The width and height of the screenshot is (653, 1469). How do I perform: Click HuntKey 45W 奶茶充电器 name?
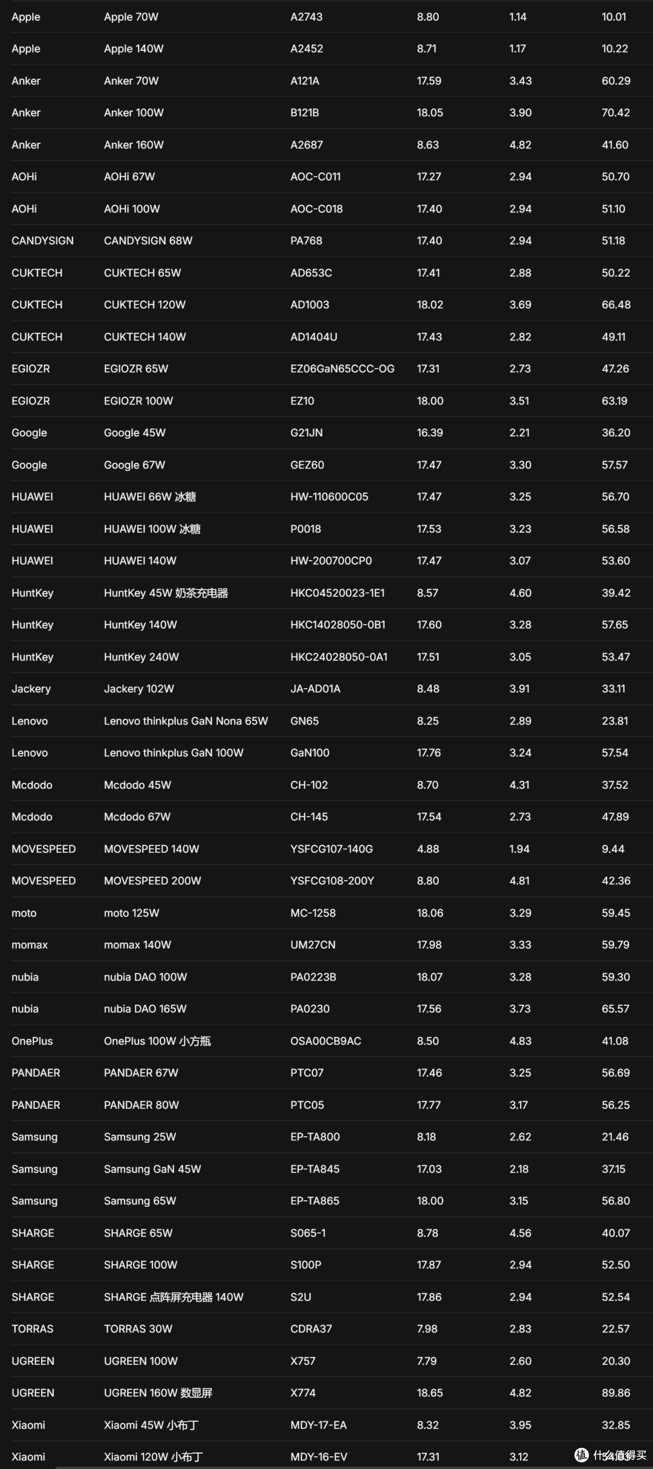[x=166, y=593]
